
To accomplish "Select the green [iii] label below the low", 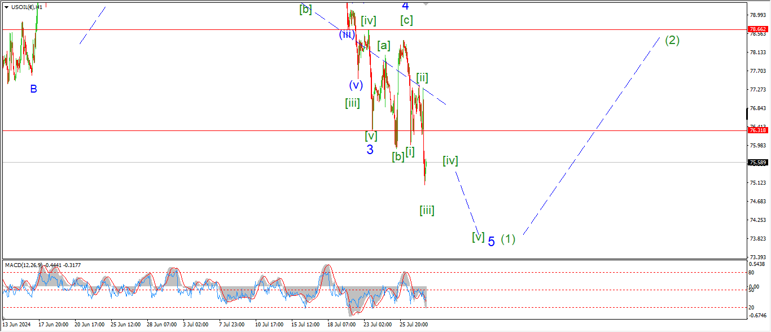I will (x=427, y=211).
